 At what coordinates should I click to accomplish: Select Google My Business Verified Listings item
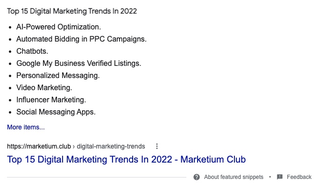point(78,64)
